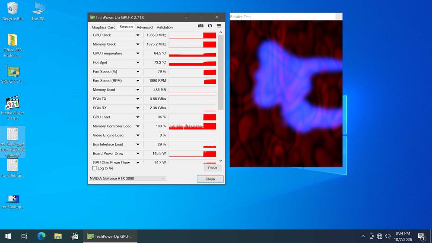432x243 pixels.
Task: Show hidden system tray icons
Action: [363, 236]
